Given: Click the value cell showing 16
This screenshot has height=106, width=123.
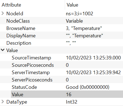Looking at the screenshot, I should tap(69, 95).
